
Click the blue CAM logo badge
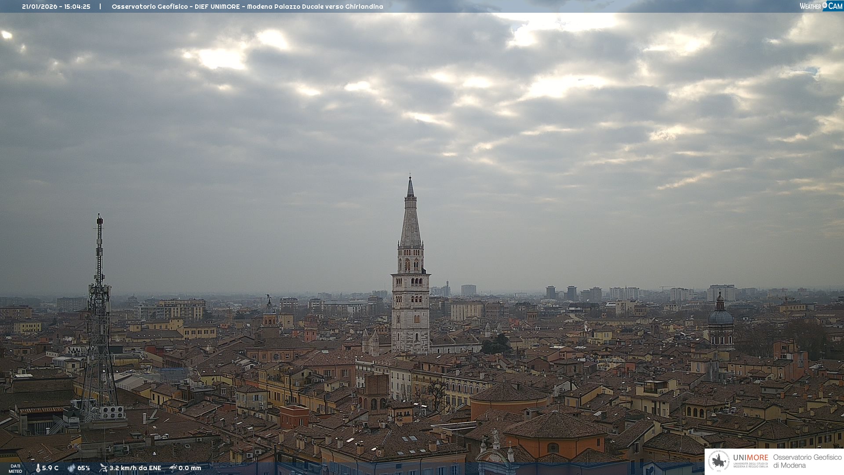coord(835,6)
